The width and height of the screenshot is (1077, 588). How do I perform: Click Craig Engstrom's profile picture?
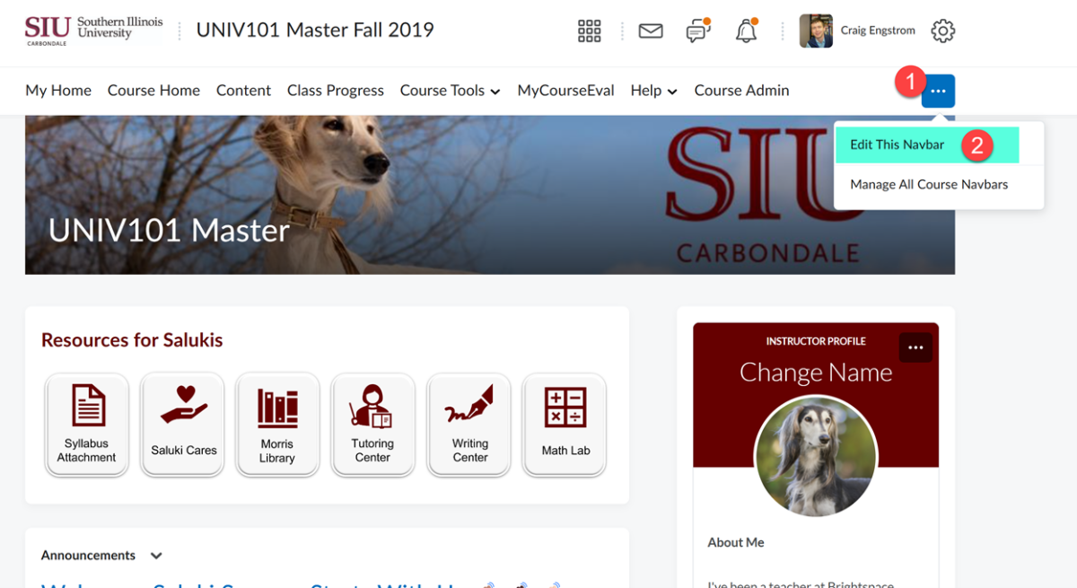pyautogui.click(x=815, y=30)
